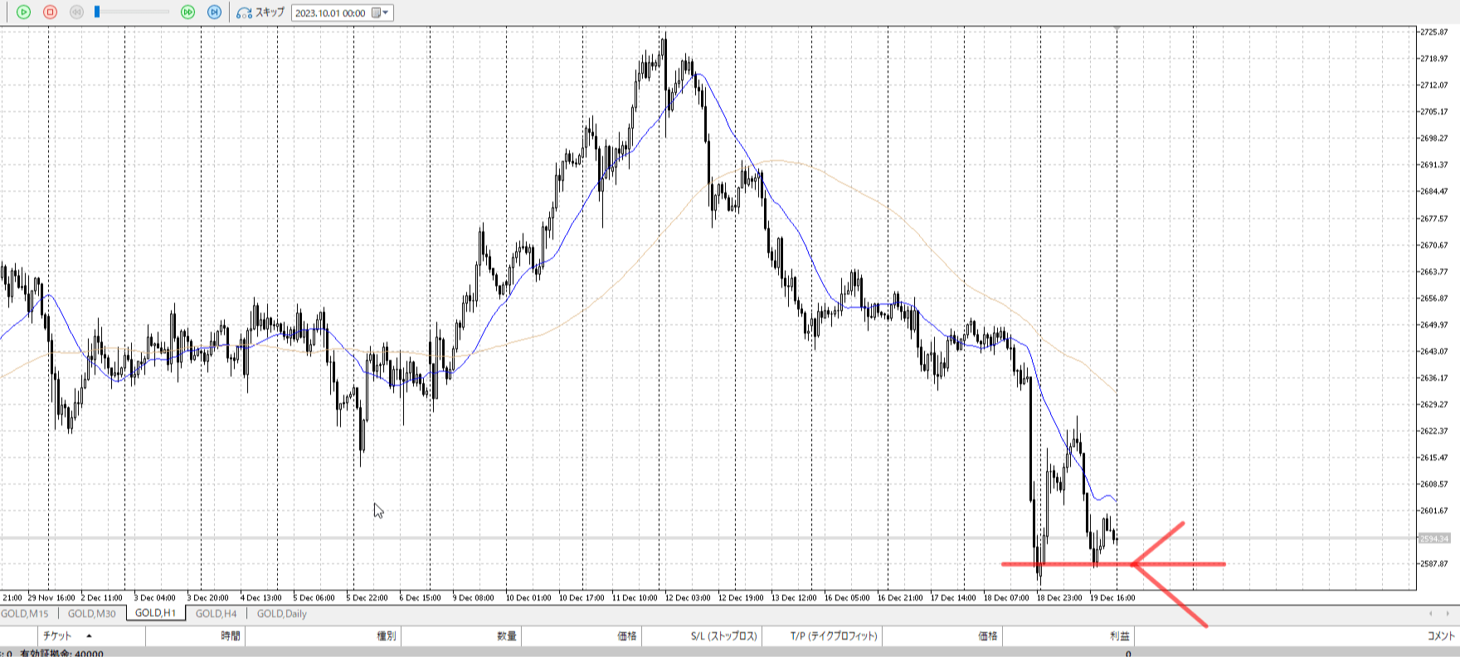Click the grayed-out rewind button
The height and width of the screenshot is (657, 1460).
(76, 12)
